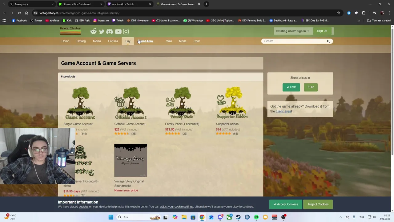Open browser home page
This screenshot has width=394, height=222.
(26, 13)
